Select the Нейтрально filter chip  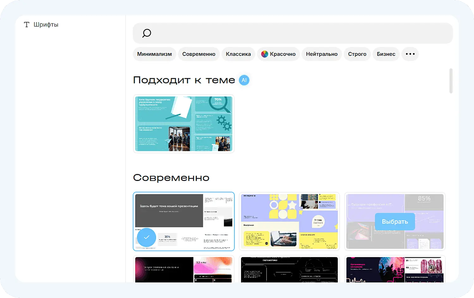[322, 54]
